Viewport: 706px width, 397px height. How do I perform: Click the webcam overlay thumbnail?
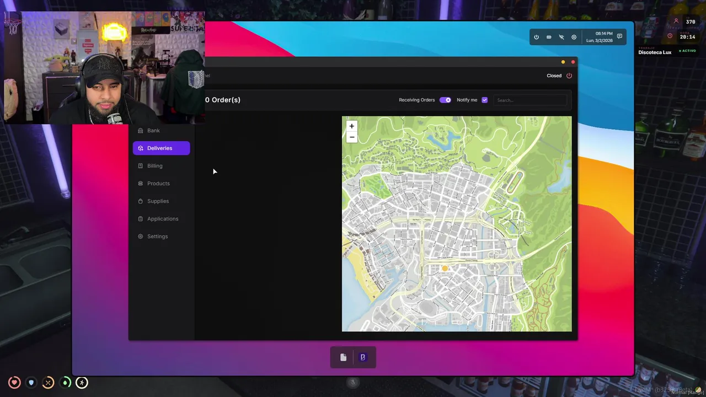point(104,67)
